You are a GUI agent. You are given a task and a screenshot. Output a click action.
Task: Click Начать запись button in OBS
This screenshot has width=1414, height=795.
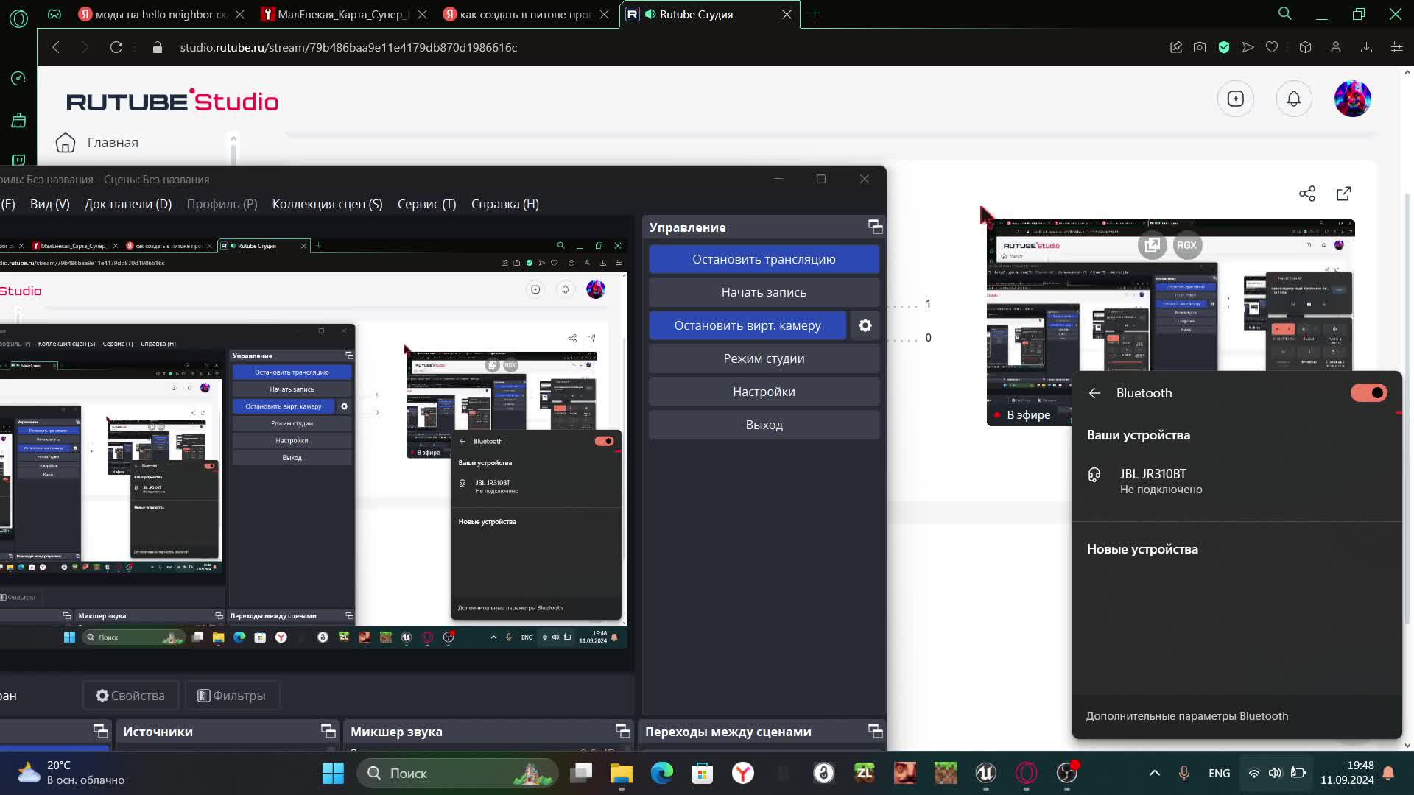tap(764, 292)
